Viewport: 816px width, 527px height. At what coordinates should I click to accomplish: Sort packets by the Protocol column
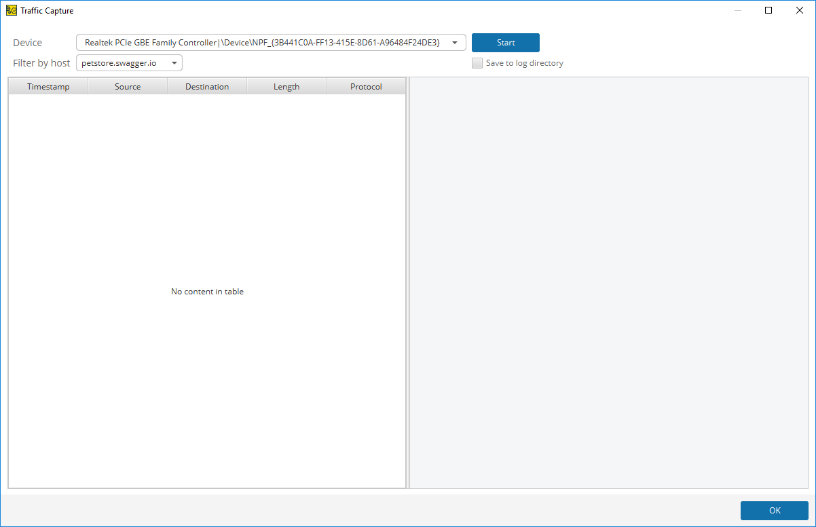pos(365,86)
